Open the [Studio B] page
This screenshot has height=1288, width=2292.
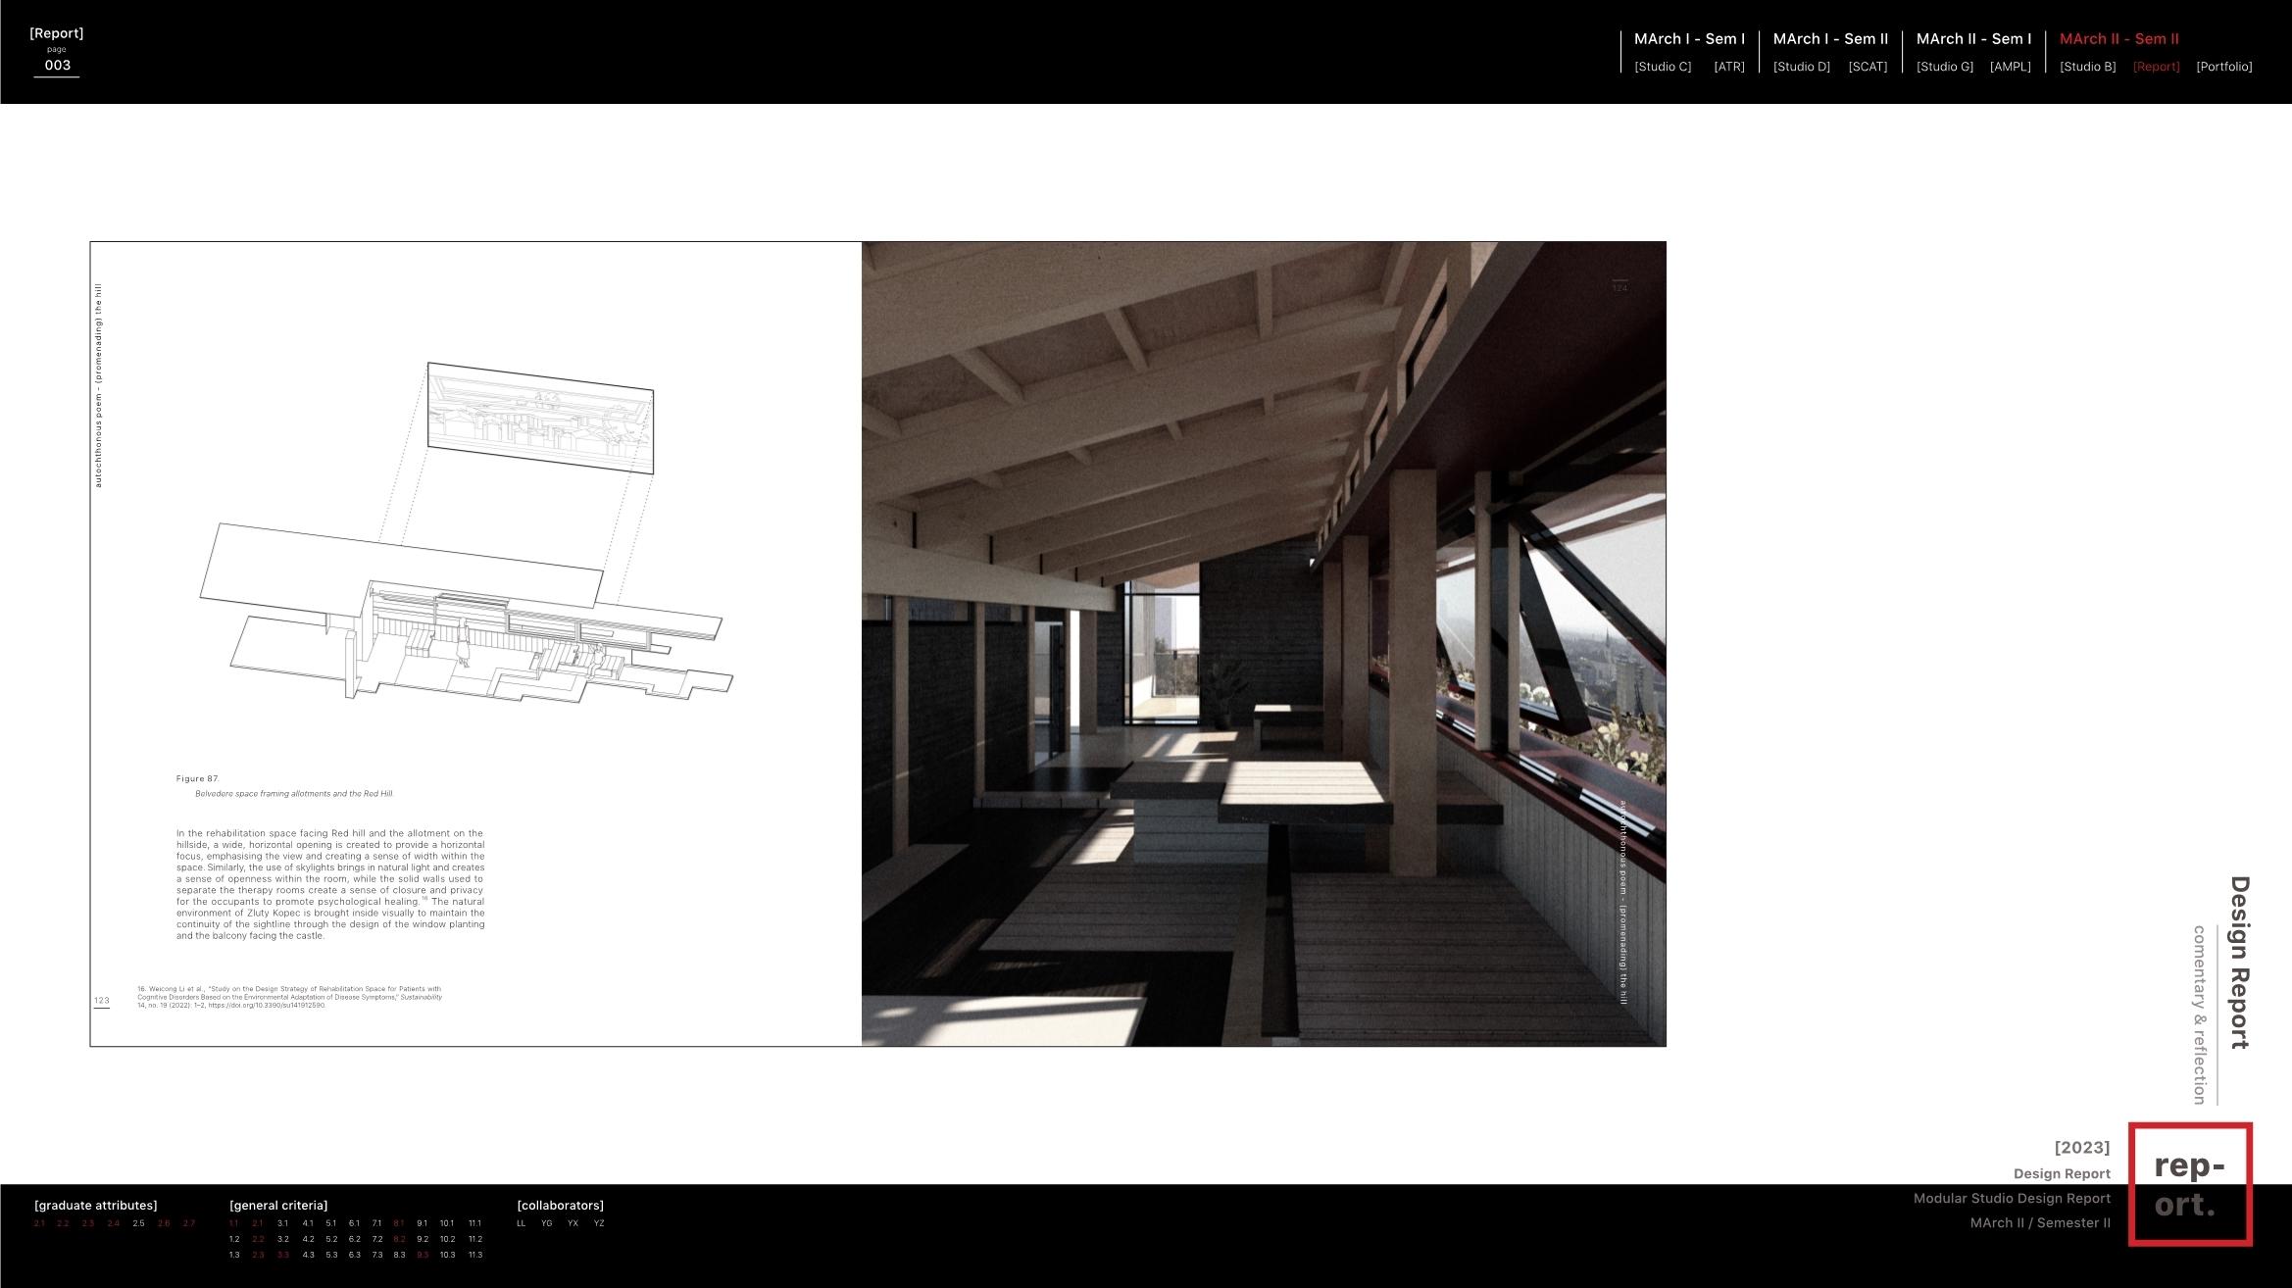coord(2087,67)
